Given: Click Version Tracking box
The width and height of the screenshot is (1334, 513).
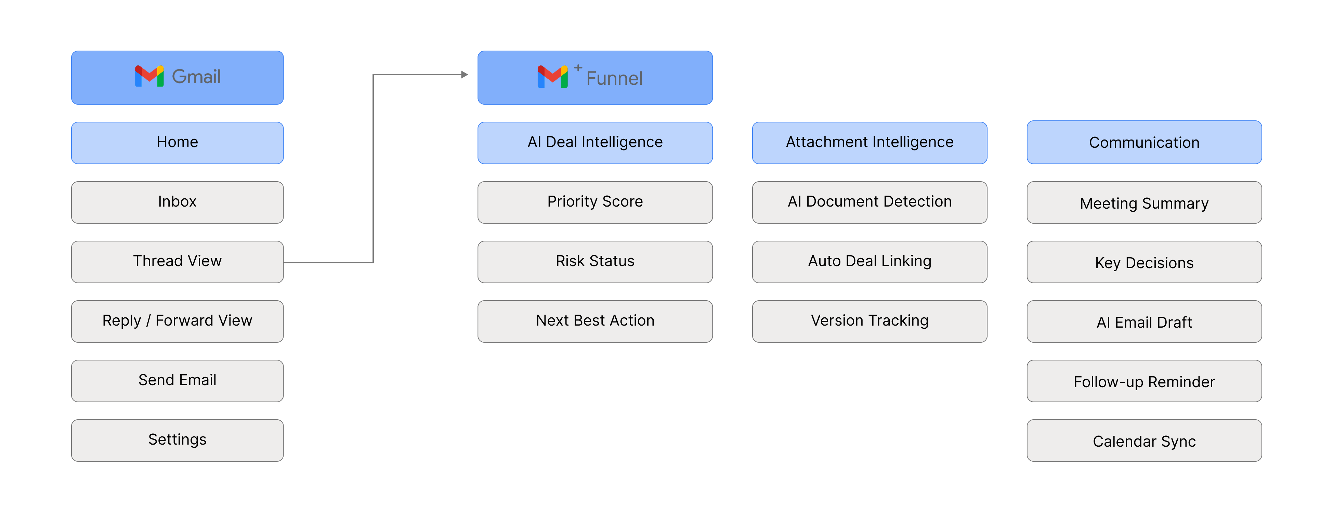Looking at the screenshot, I should point(869,321).
